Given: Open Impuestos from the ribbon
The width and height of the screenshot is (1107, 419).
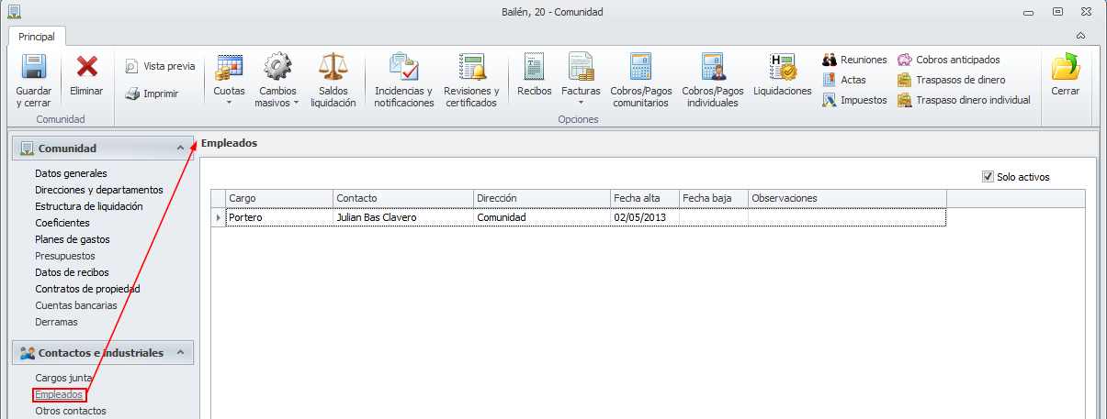Looking at the screenshot, I should 854,100.
